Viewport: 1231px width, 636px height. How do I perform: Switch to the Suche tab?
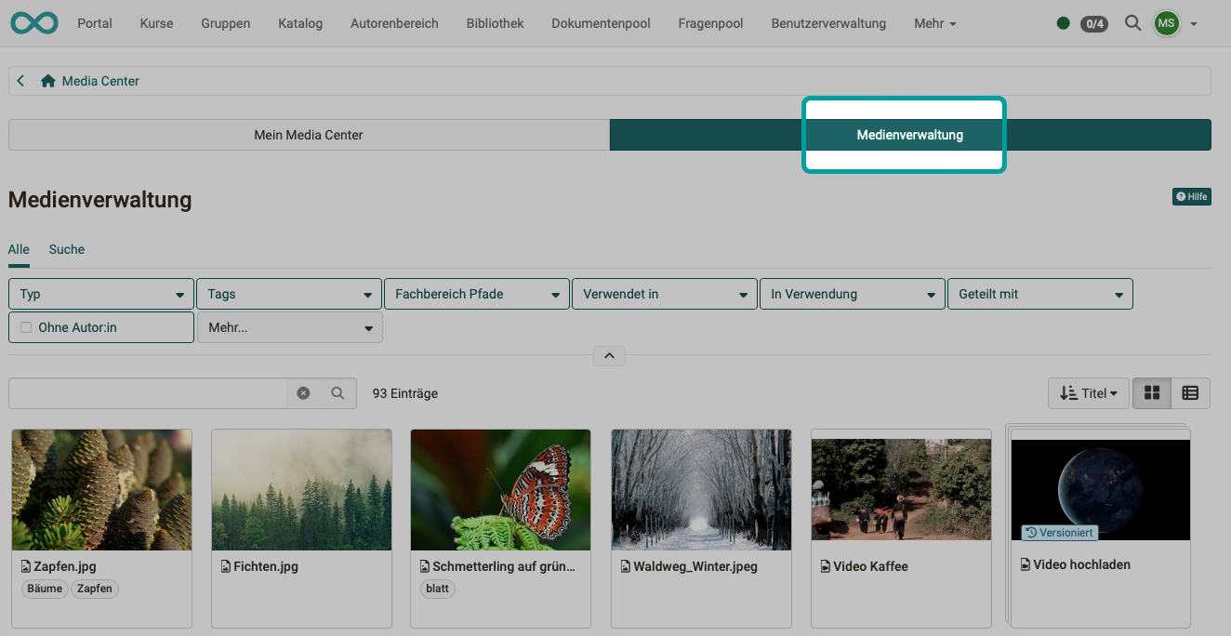coord(66,249)
